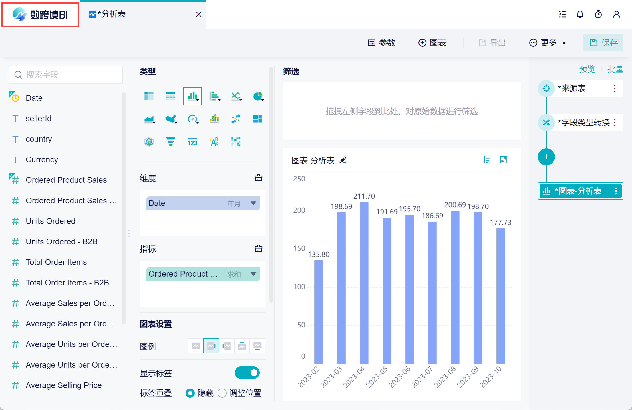The image size is (632, 410).
Task: Pick the gauge chart type icon
Action: [192, 119]
